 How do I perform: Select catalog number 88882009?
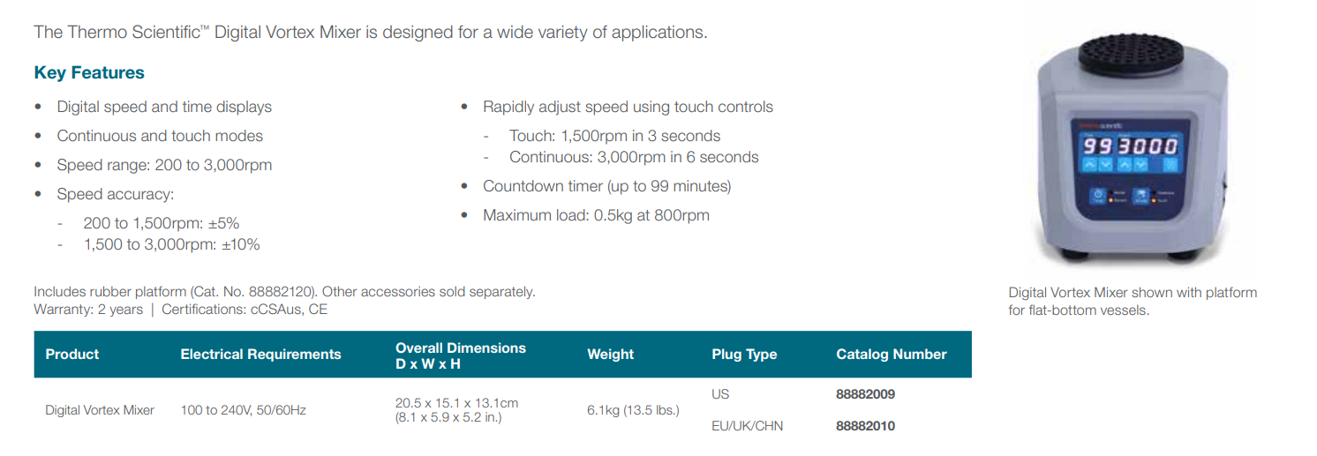coord(865,394)
